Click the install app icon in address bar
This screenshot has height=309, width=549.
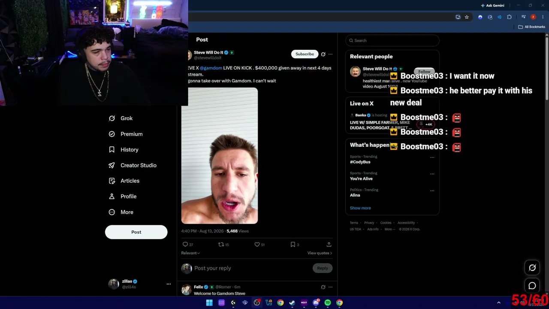[458, 17]
